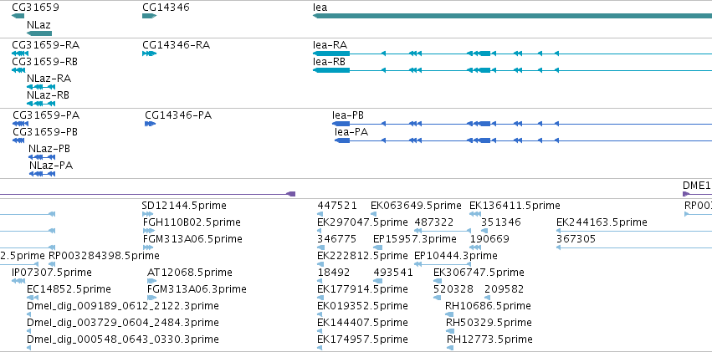Click EST EK244163.5prime
Viewport: 712px width, 352px height.
(x=602, y=222)
